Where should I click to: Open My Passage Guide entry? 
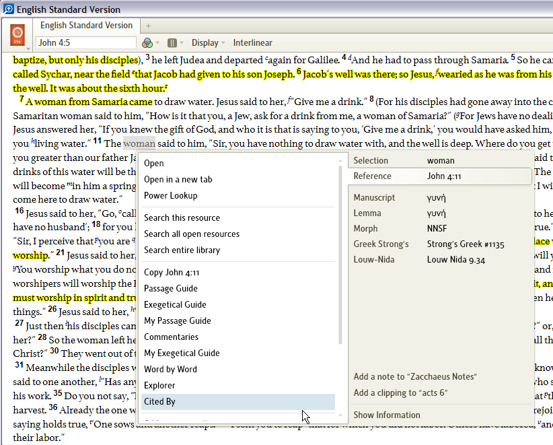tap(238, 321)
